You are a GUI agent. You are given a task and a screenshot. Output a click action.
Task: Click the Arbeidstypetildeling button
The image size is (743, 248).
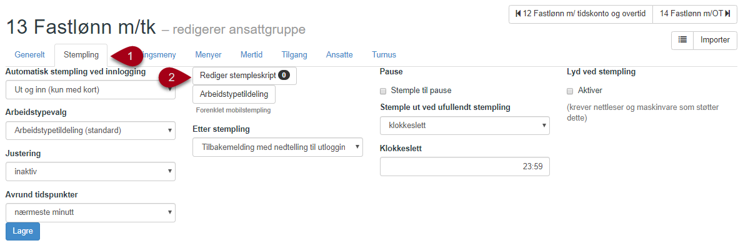pyautogui.click(x=234, y=94)
